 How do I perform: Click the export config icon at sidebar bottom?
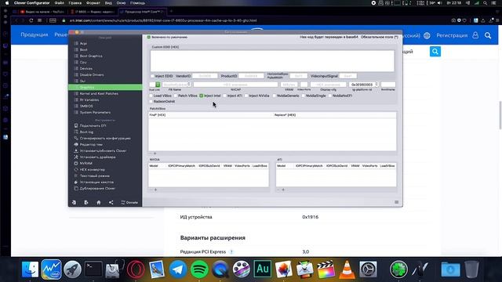click(x=86, y=202)
